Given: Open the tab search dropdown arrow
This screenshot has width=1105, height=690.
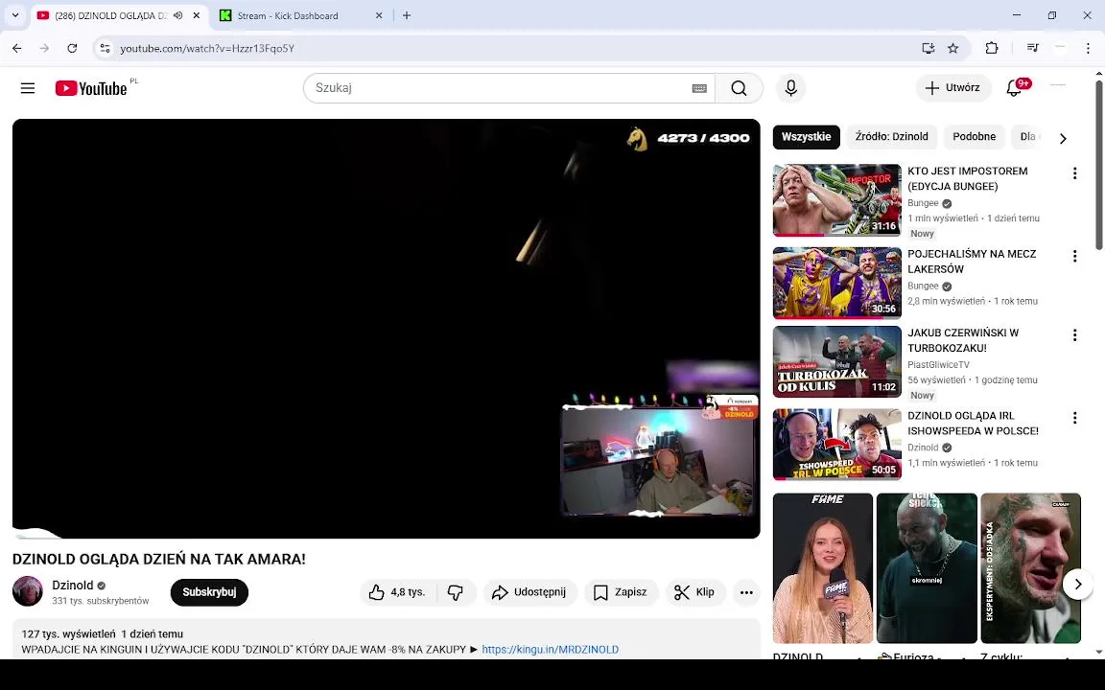Looking at the screenshot, I should point(14,15).
